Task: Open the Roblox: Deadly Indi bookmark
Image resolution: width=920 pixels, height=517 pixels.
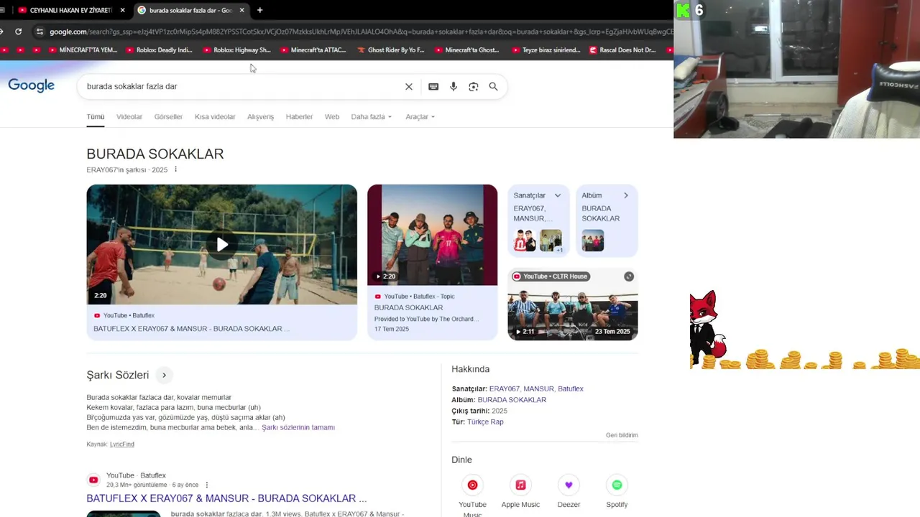Action: coord(160,50)
